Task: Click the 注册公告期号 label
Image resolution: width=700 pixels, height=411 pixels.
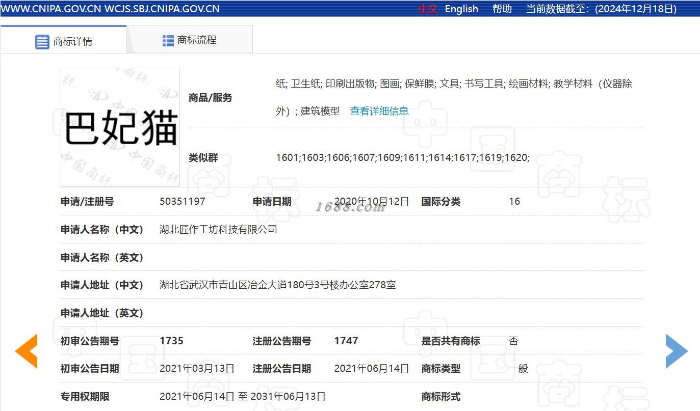Action: tap(282, 341)
